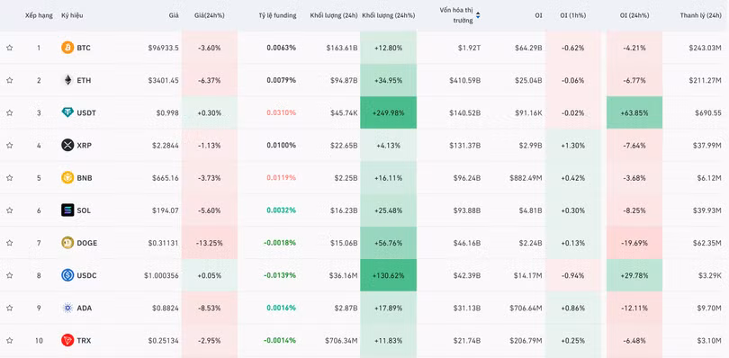729x358 pixels.
Task: Click the USDT funding rate 0.0310%
Action: pos(282,112)
